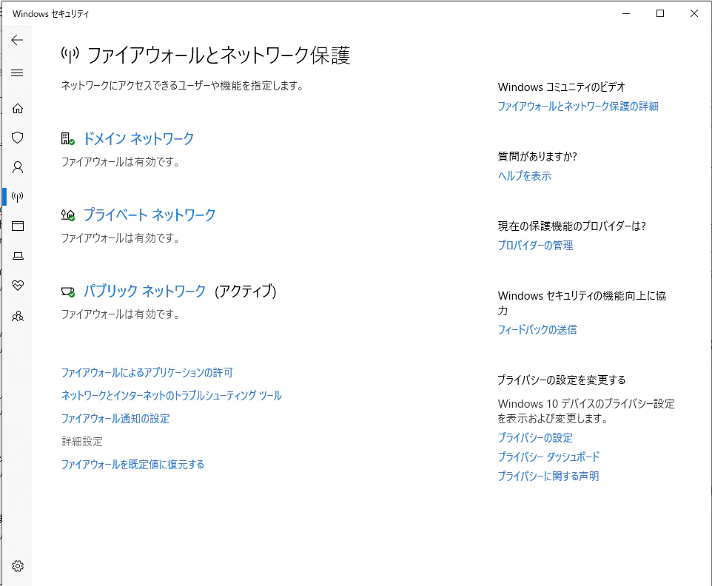Open ファイアウォールとネットワーク保護の詳細 link
The image size is (712, 586).
[x=578, y=107]
